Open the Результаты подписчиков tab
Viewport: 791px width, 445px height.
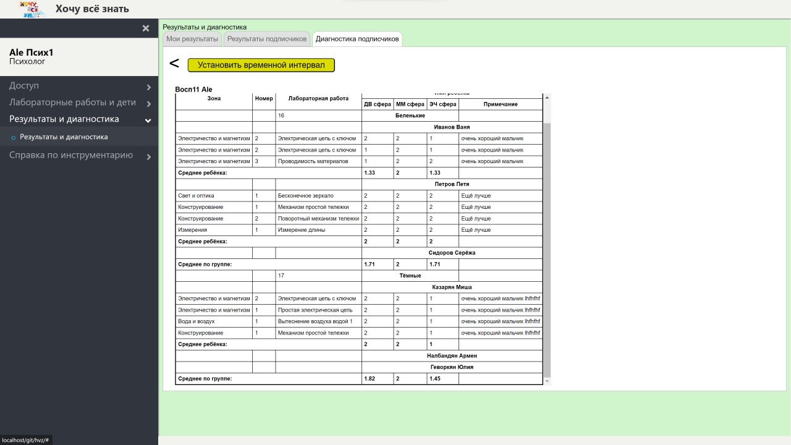(x=266, y=39)
